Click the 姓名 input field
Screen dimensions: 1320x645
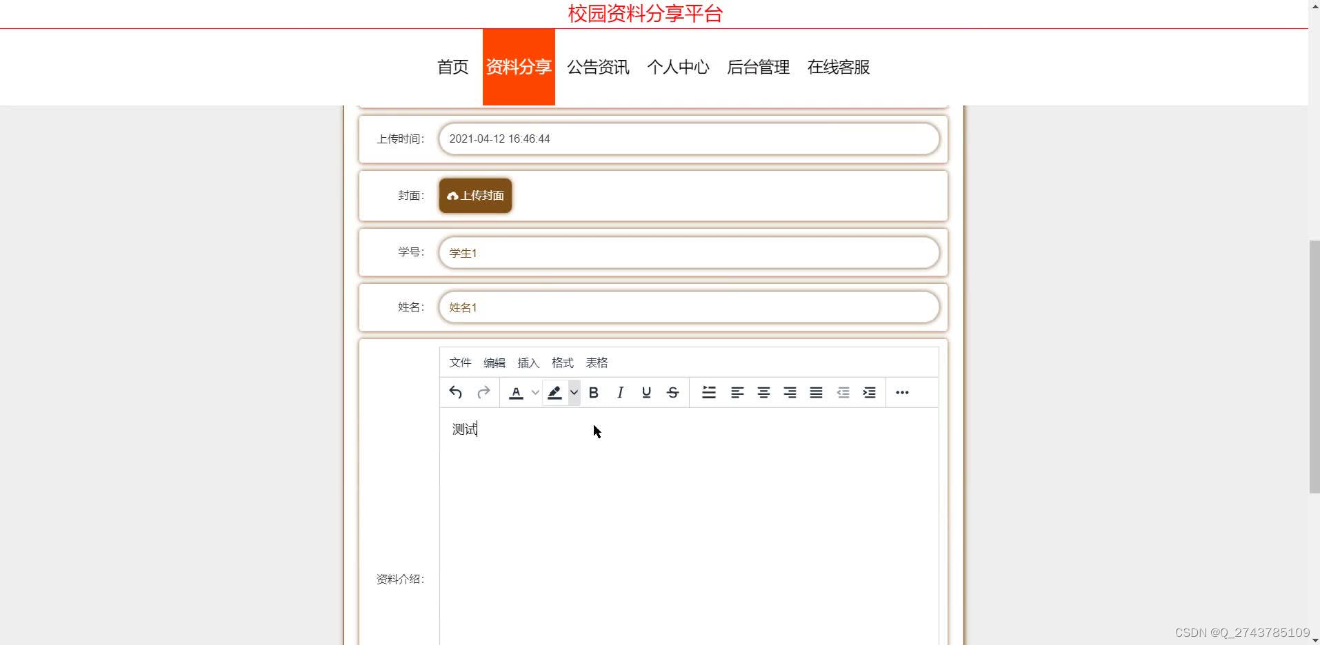689,307
